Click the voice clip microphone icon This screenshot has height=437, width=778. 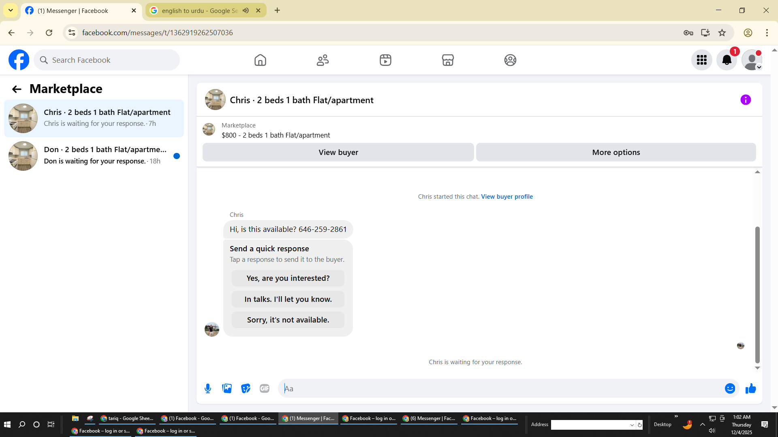coord(208,388)
